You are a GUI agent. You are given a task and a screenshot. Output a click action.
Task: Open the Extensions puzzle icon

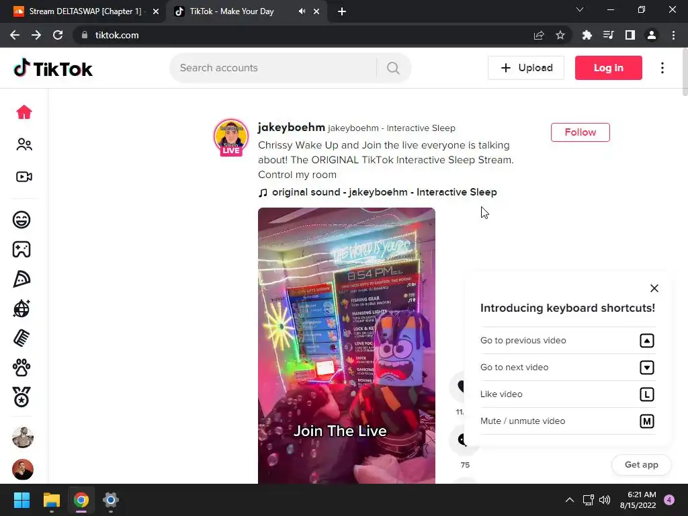coord(587,35)
